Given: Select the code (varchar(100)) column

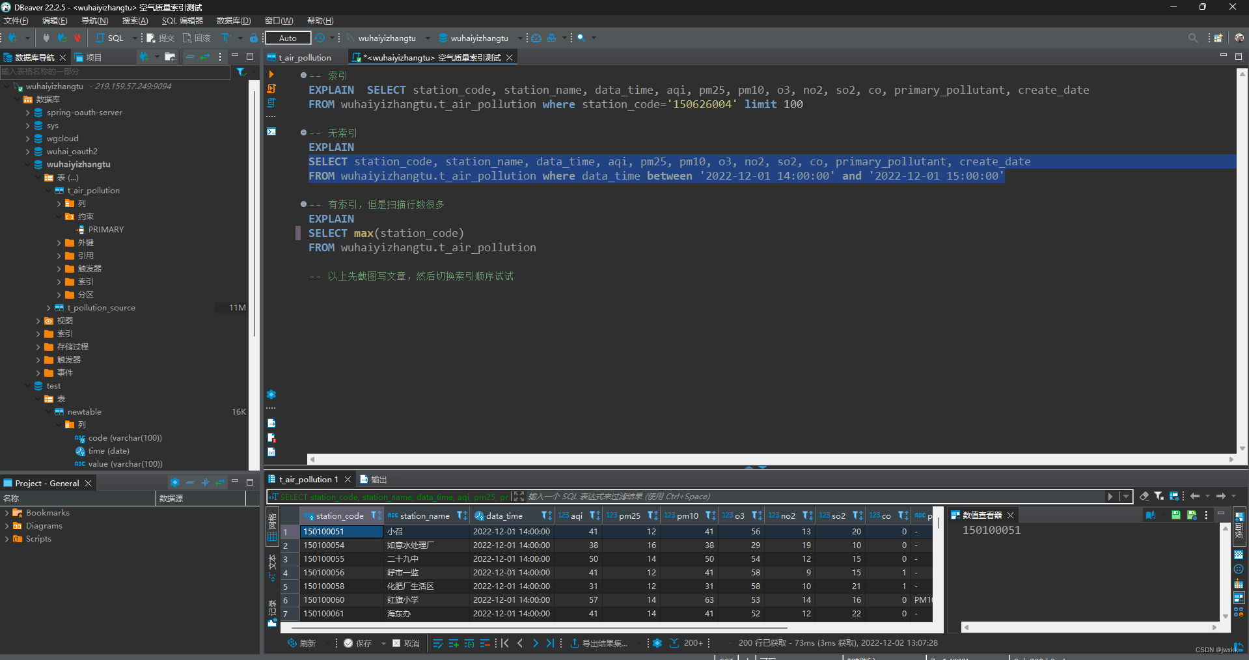Looking at the screenshot, I should click(x=125, y=438).
